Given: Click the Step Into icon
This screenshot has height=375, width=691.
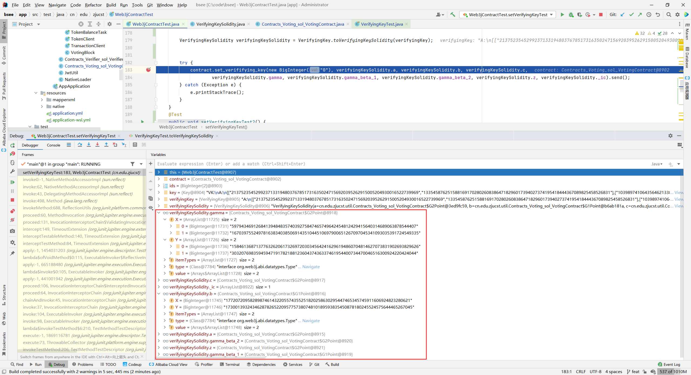Looking at the screenshot, I should (89, 145).
